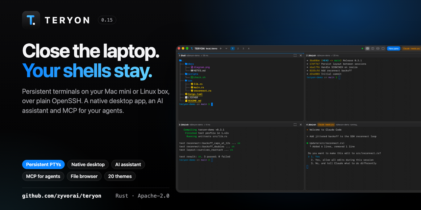Click the Rust icon beside lib.rs
421x210 pixels.
tap(192, 84)
